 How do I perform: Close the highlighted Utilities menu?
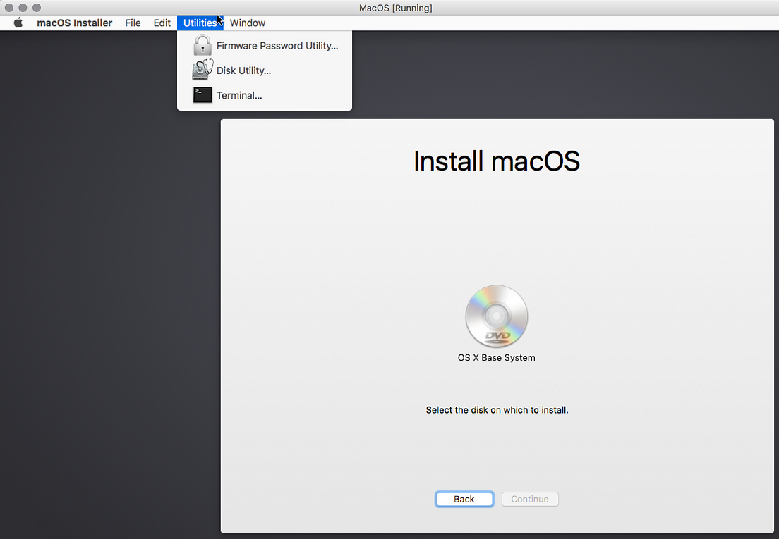200,23
